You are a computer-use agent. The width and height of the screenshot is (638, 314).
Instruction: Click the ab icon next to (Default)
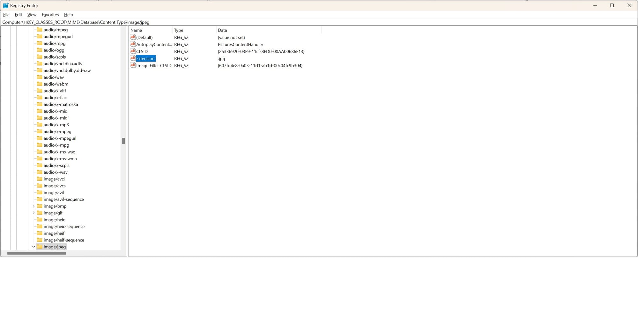point(133,37)
